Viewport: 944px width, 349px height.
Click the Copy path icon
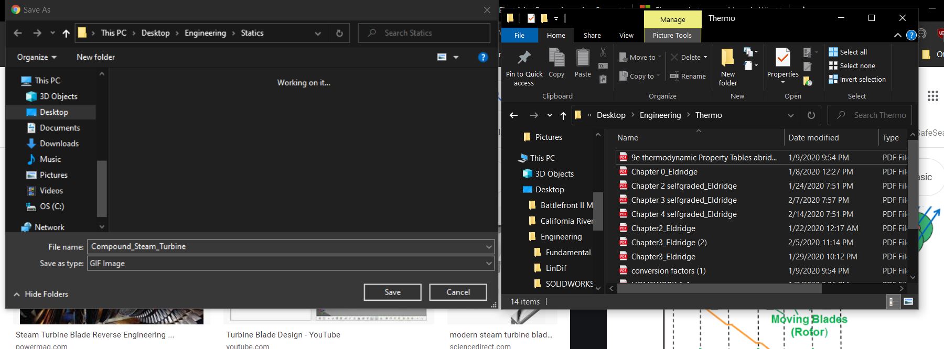[x=603, y=66]
